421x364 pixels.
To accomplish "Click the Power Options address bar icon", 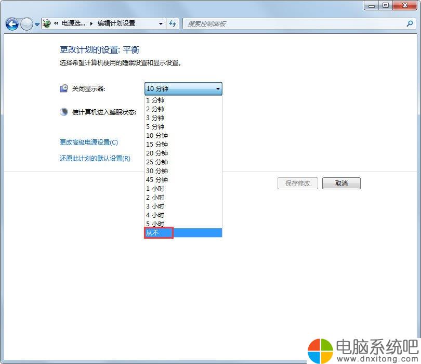I will (47, 23).
